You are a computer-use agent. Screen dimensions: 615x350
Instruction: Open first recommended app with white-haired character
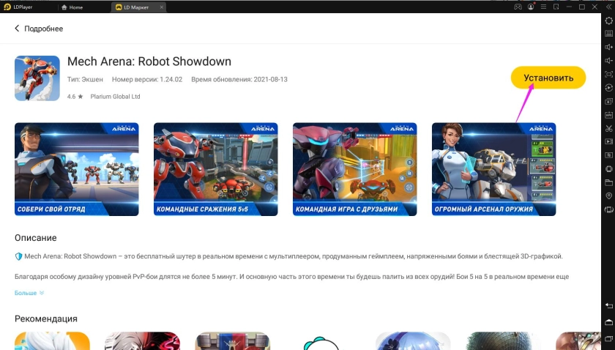coord(52,340)
